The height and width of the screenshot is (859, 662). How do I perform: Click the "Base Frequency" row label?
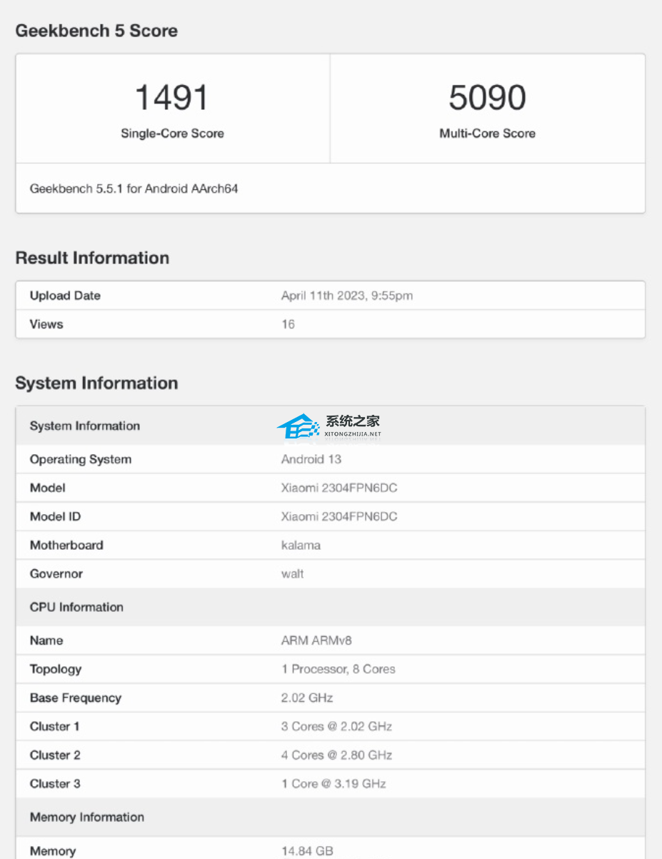pyautogui.click(x=76, y=698)
